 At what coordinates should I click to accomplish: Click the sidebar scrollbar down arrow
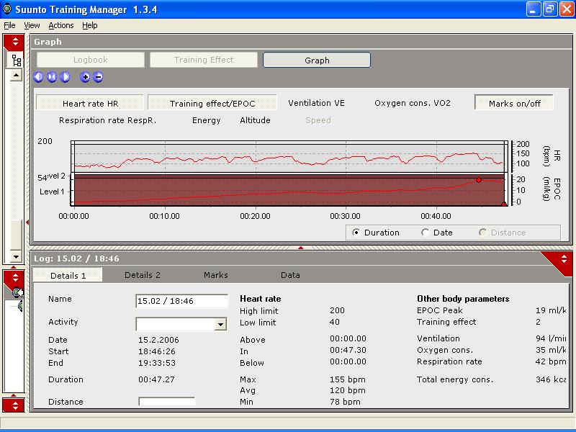[15, 257]
